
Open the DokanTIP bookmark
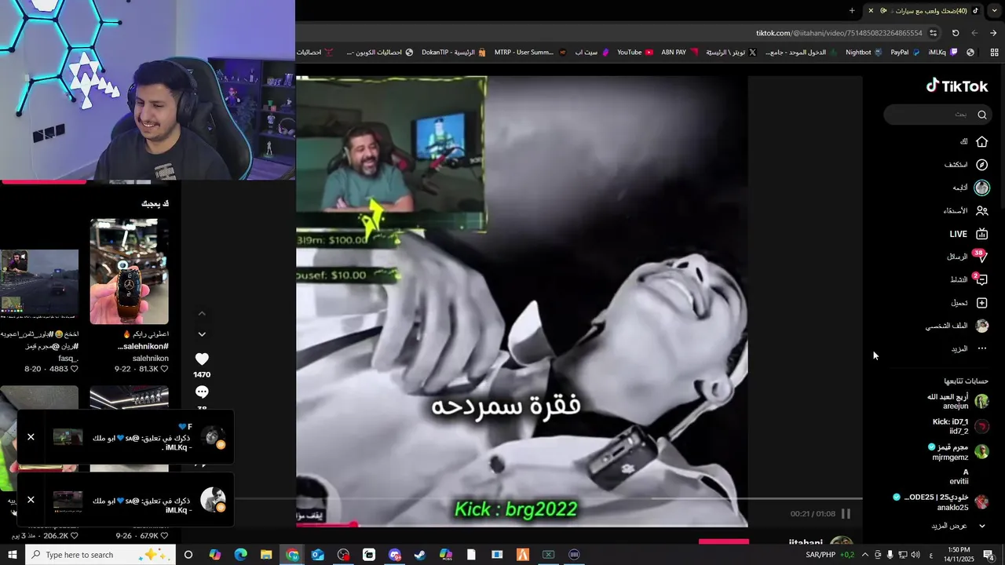pos(454,53)
